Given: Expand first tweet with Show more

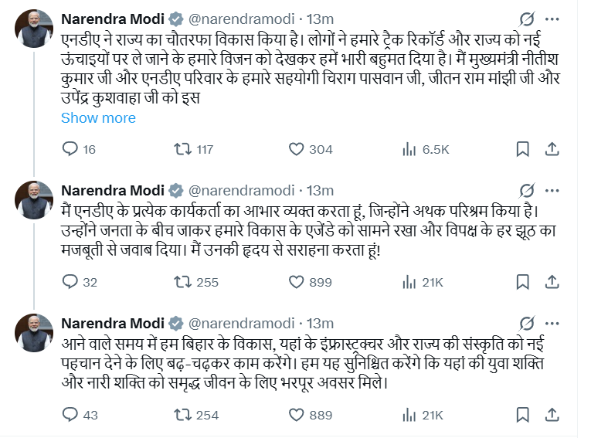Looking at the screenshot, I should [98, 118].
